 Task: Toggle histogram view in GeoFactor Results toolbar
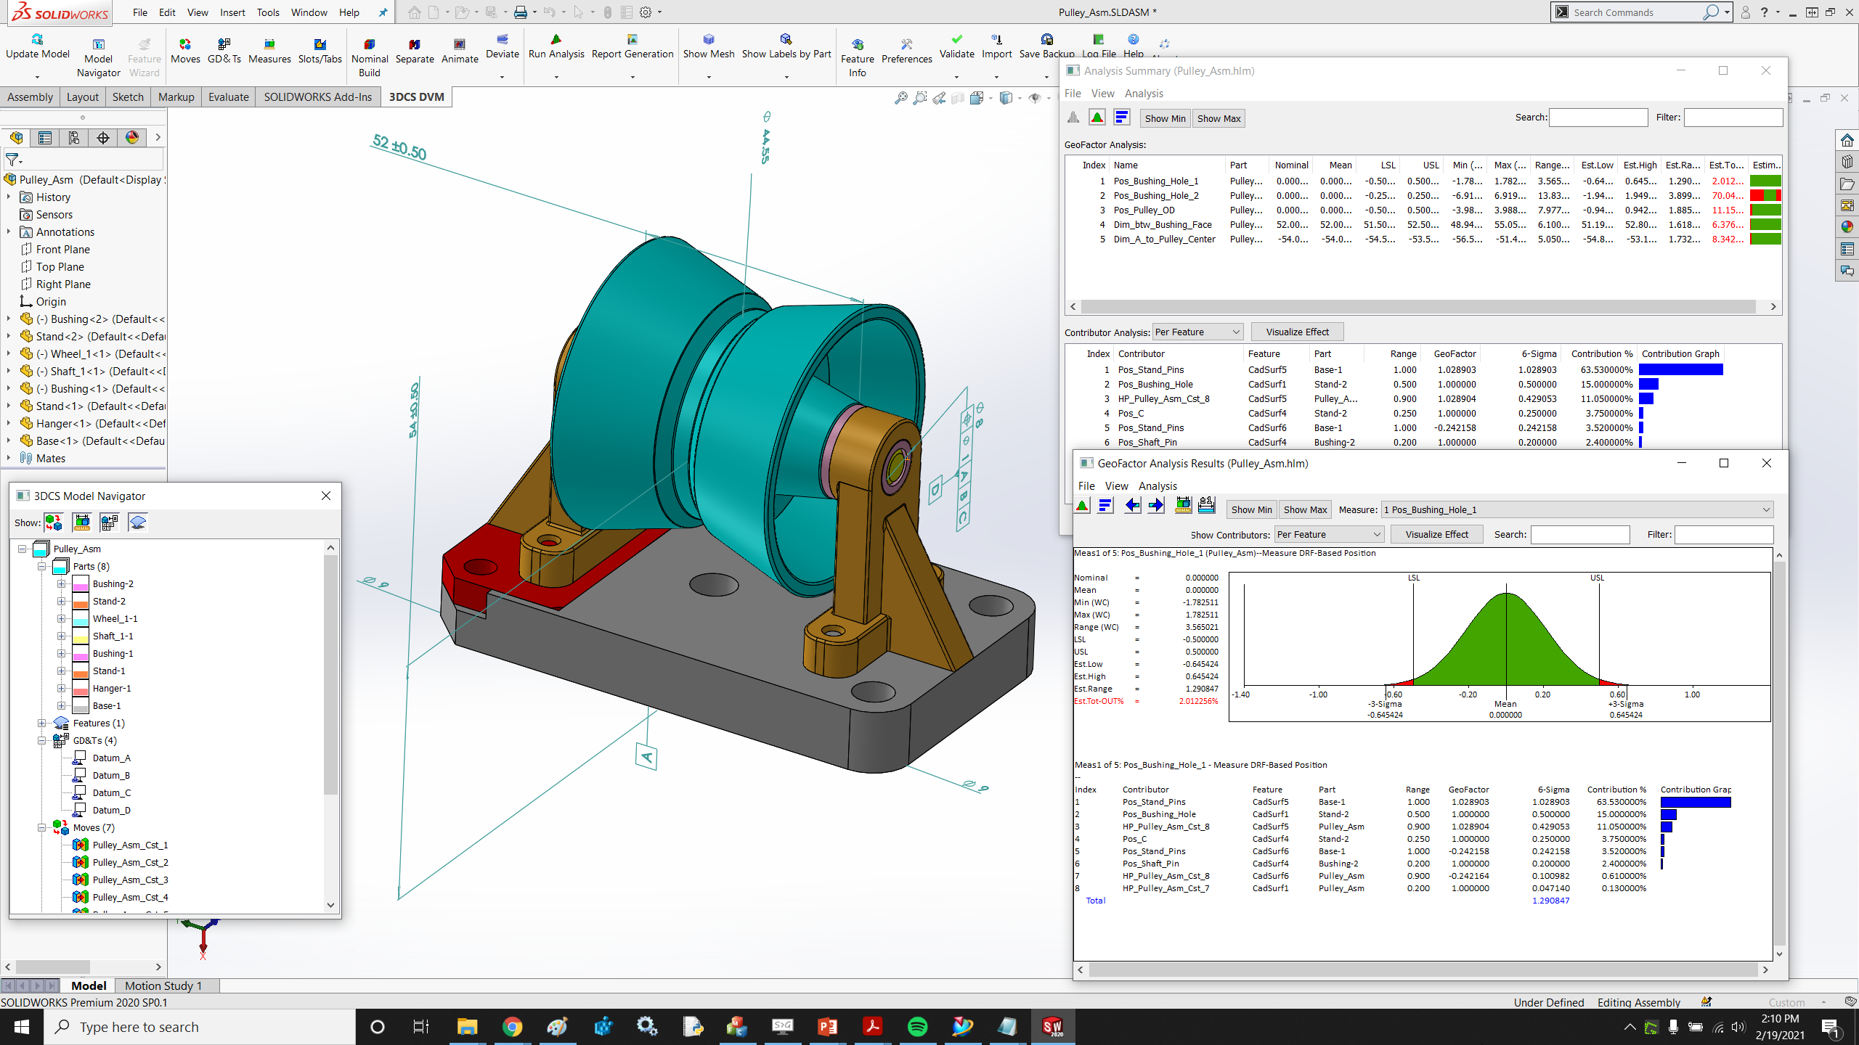[1082, 506]
